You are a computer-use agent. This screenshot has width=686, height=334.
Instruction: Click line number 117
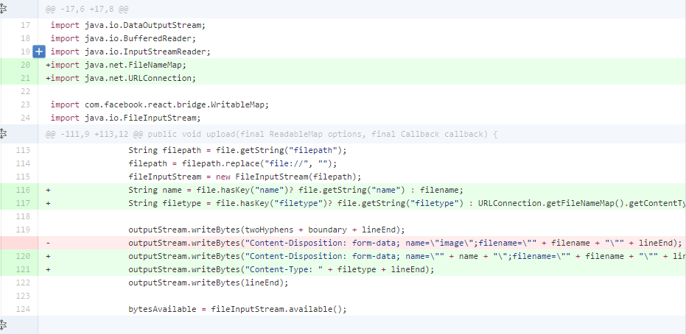[x=23, y=203]
